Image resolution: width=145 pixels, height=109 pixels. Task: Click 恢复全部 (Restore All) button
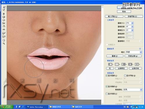click(133, 56)
